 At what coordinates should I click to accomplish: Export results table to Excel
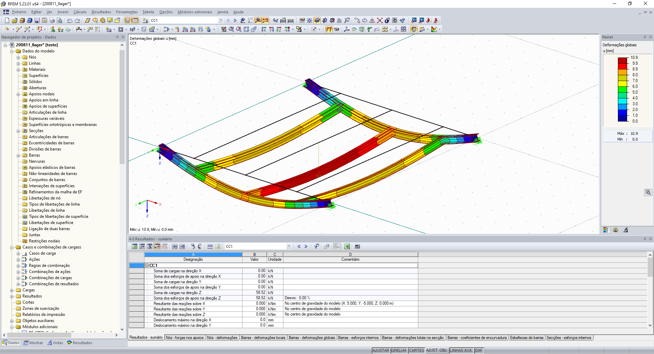click(x=347, y=246)
